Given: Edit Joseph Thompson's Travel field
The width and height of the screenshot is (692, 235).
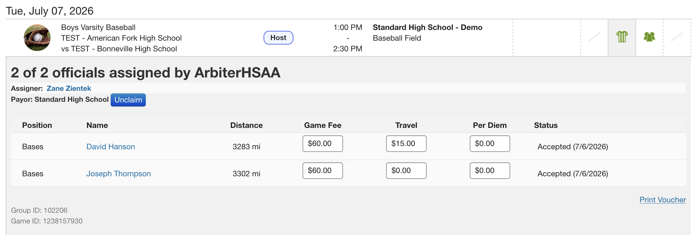Looking at the screenshot, I should click(x=406, y=171).
